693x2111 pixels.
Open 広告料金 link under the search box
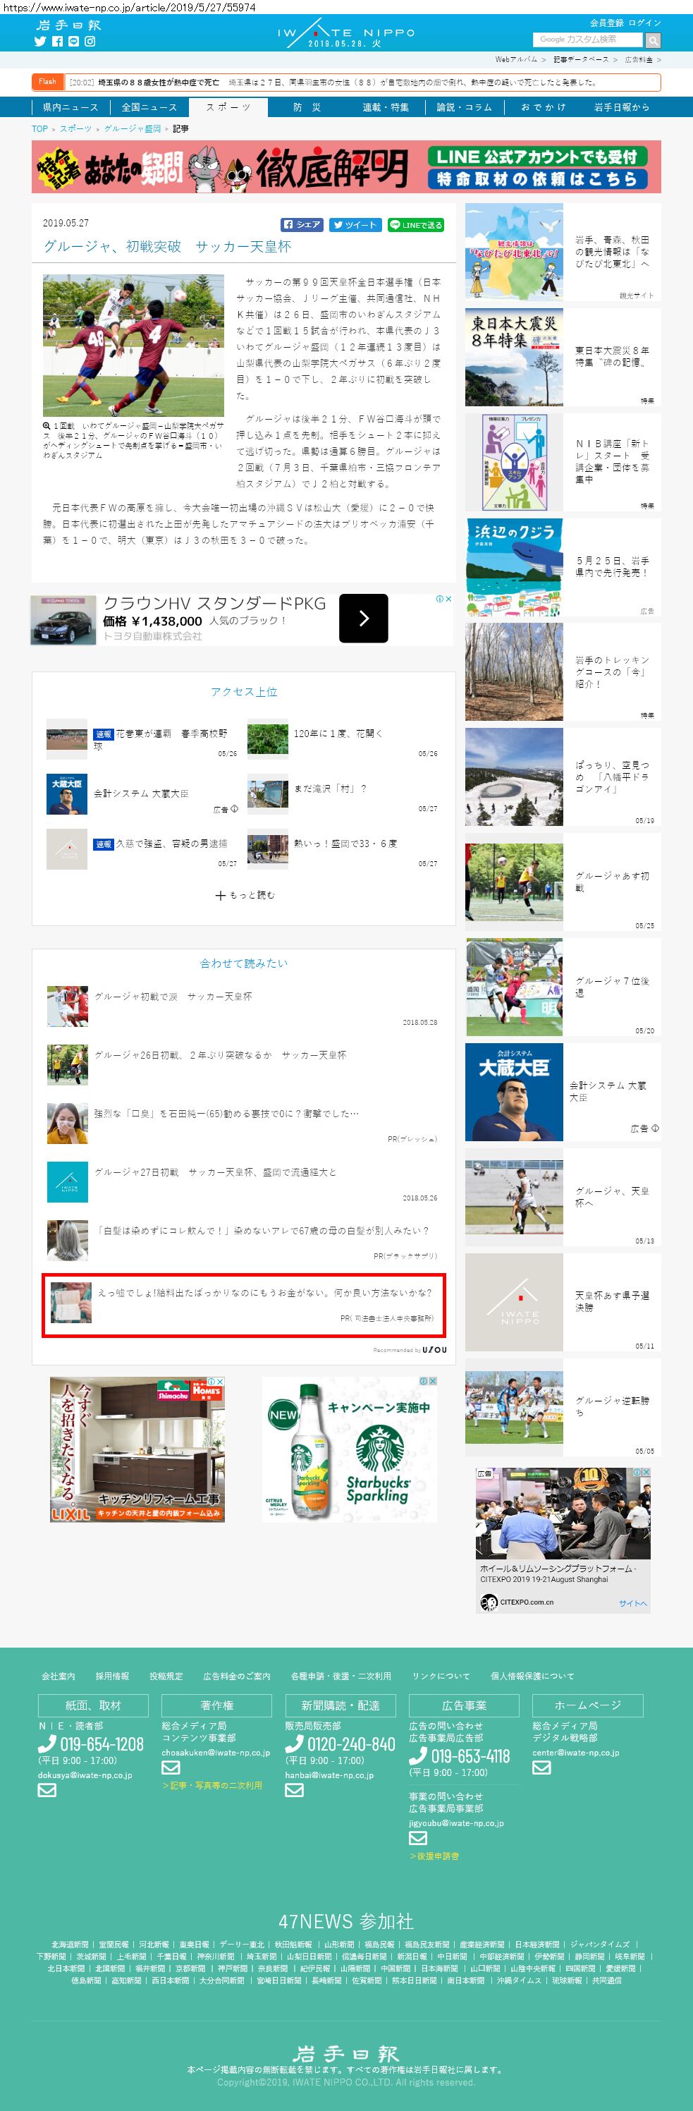coord(639,60)
